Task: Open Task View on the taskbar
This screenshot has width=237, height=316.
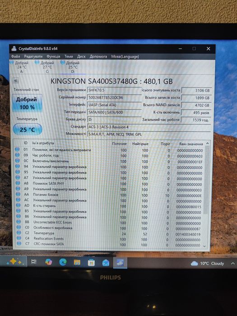Action: 34,261
